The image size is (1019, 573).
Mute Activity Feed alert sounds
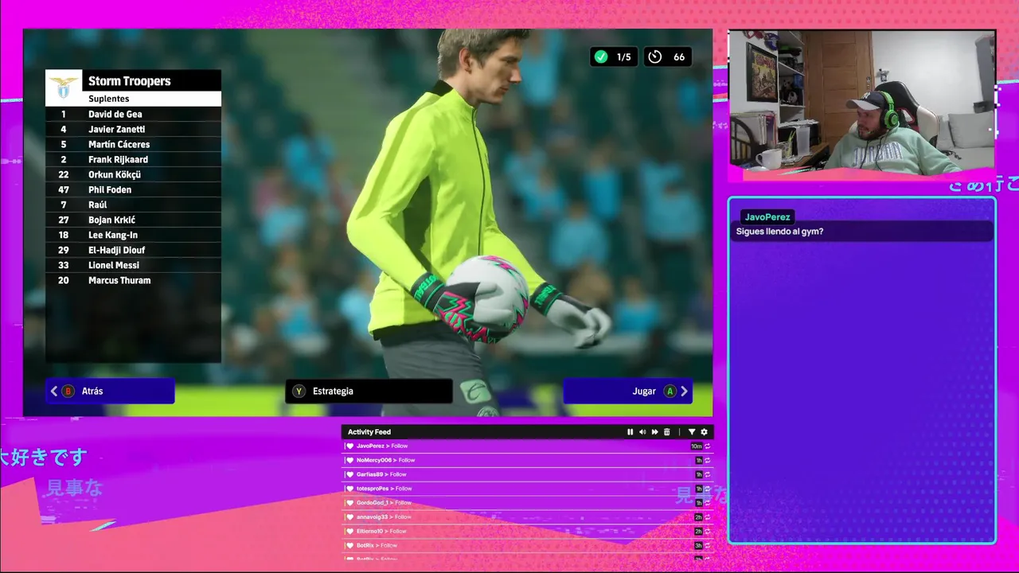(x=642, y=432)
